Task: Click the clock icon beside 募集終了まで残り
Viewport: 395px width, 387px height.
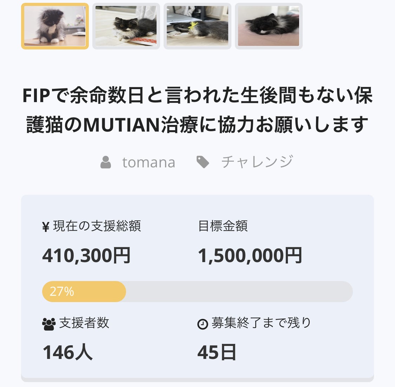Action: click(203, 324)
